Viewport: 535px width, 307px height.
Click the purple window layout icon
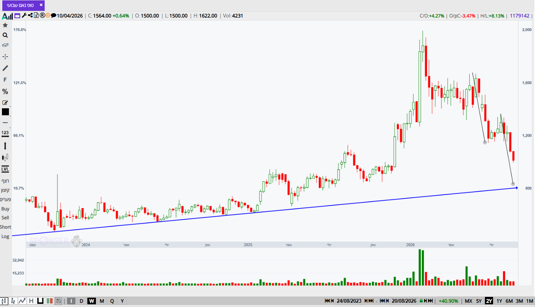coord(17,16)
